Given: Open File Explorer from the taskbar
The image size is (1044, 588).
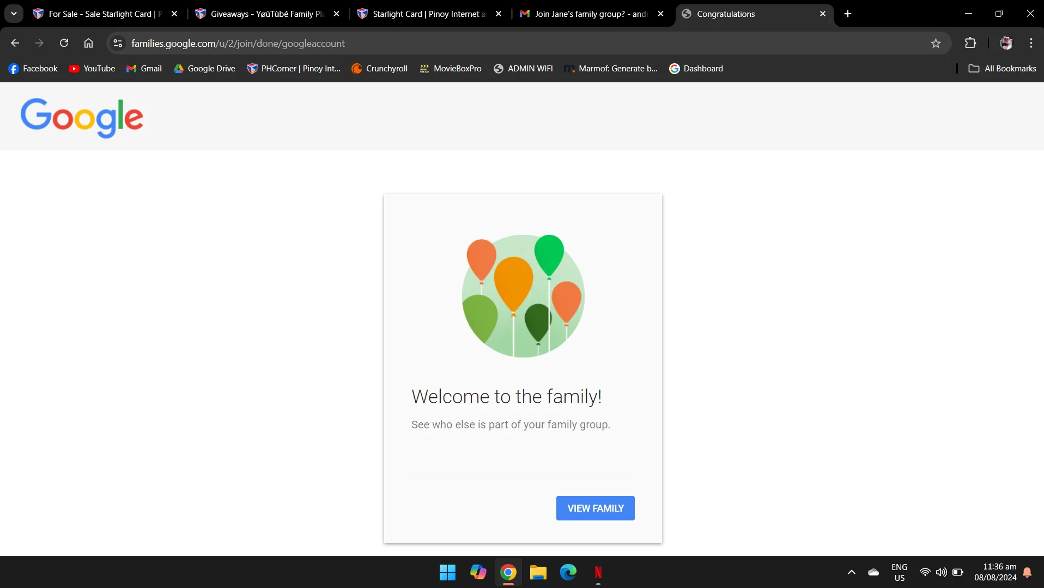Looking at the screenshot, I should click(538, 572).
